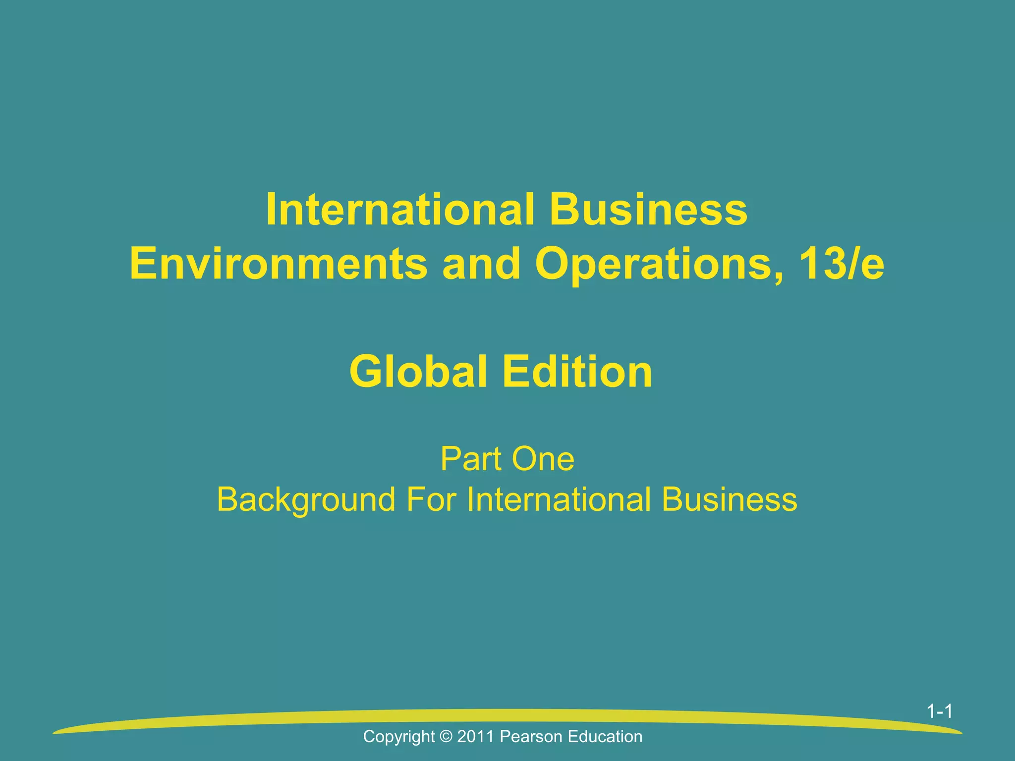Click the 'Environments and Operations, 13/e' line

(x=507, y=264)
